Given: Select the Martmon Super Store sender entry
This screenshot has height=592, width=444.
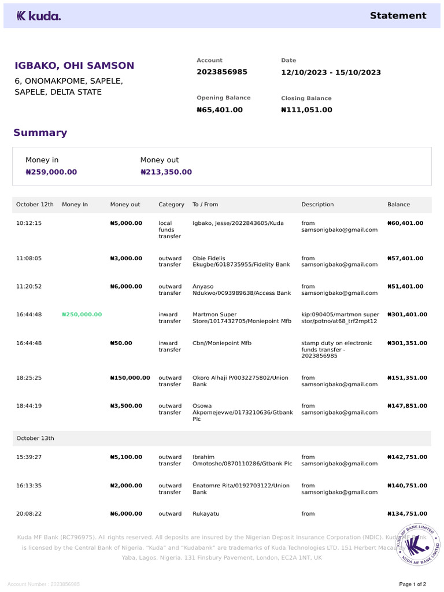Looking at the screenshot, I should point(242,318).
